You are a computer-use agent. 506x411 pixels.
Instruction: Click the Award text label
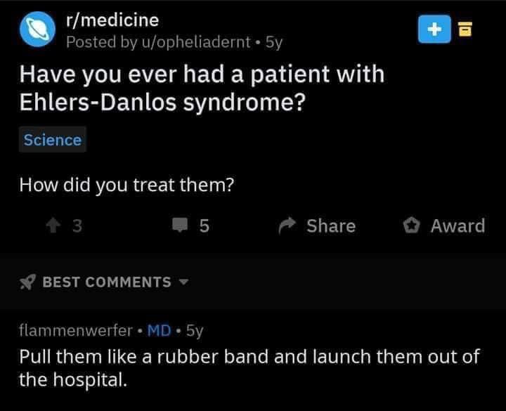[x=458, y=226]
